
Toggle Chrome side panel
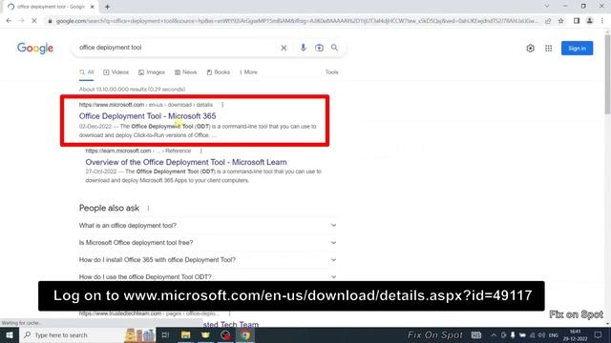[577, 21]
